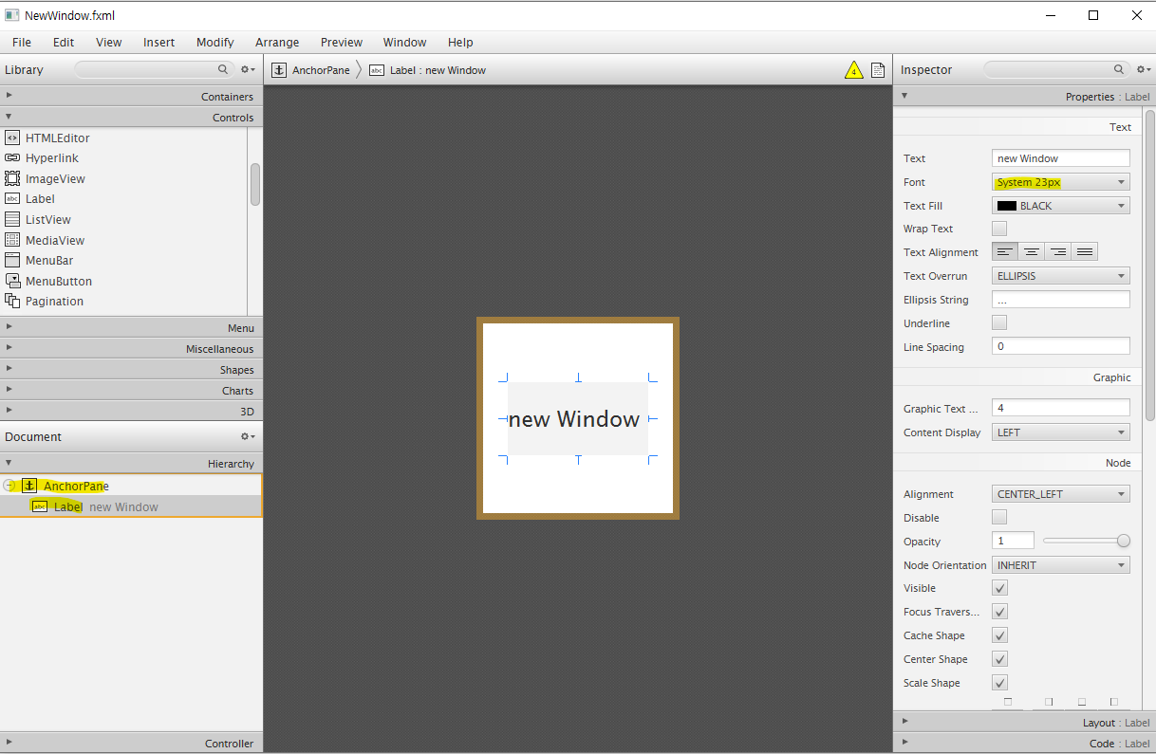Click the Label icon in Hierarchy tree
1156x754 pixels.
tap(40, 506)
